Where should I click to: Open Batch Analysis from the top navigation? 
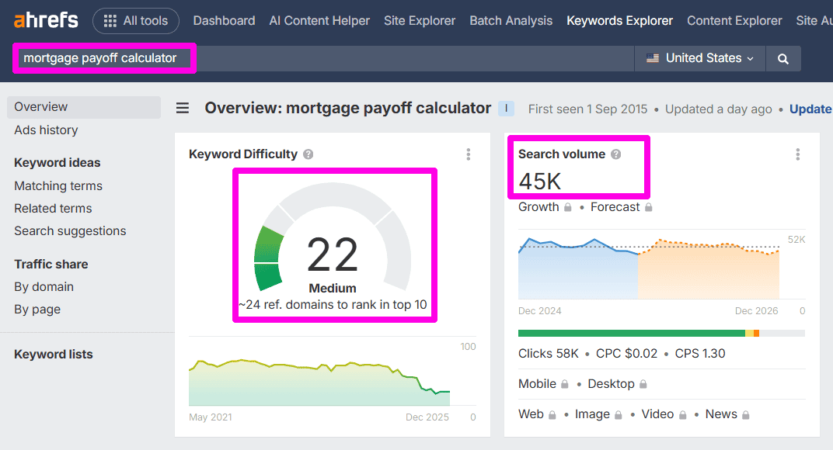pos(511,20)
